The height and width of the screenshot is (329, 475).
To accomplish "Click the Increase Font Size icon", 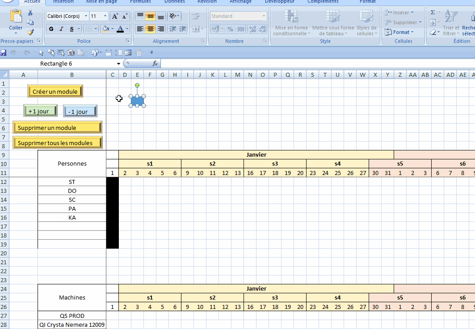I will pos(115,17).
